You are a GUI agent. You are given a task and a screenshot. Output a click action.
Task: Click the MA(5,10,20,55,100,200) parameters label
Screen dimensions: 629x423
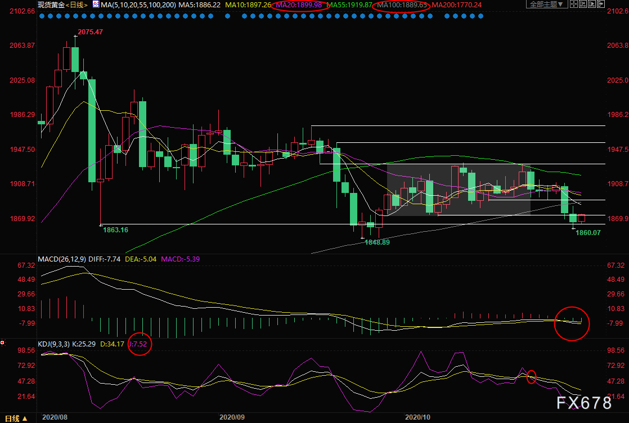(141, 4)
